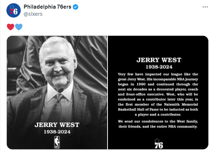209x150 pixels.
Task: Click the JERRY WEST heading in statement
Action: [159, 60]
